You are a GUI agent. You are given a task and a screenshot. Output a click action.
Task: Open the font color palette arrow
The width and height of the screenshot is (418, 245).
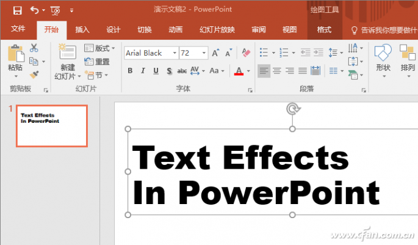[248, 71]
